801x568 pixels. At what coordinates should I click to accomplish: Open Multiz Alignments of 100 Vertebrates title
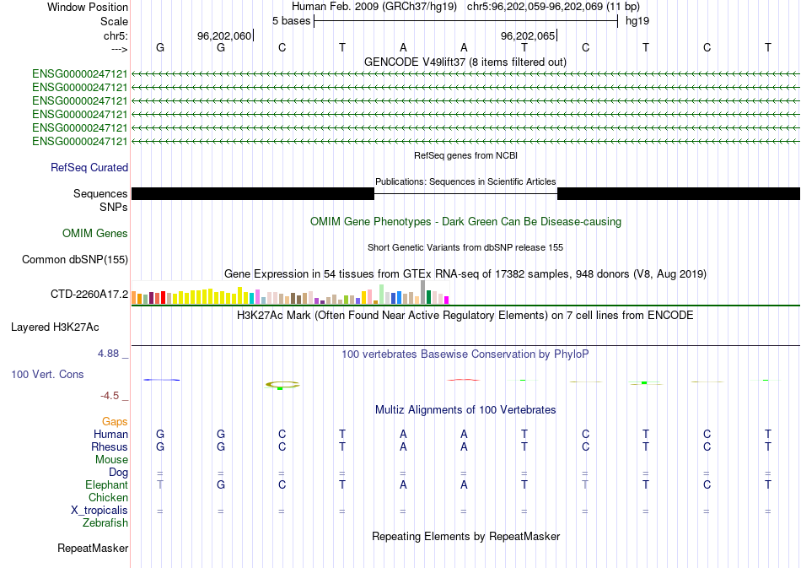(x=465, y=410)
